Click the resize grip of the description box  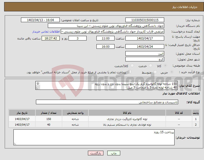click(x=37, y=88)
